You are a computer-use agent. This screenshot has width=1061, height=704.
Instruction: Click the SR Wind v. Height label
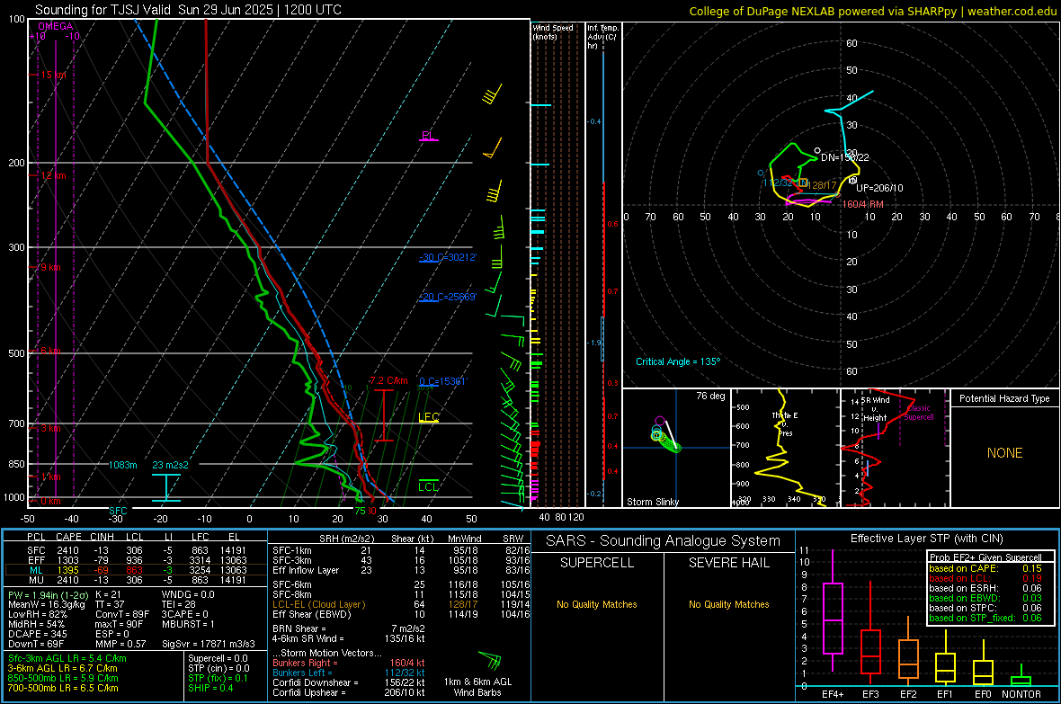tap(876, 409)
